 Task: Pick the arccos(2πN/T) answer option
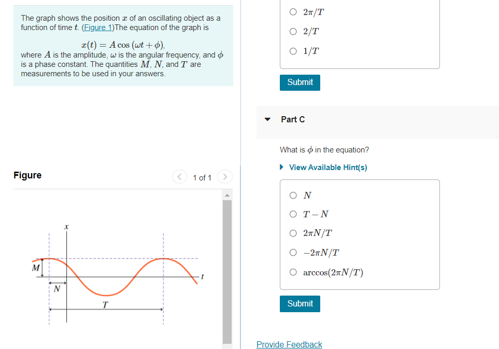pos(293,271)
